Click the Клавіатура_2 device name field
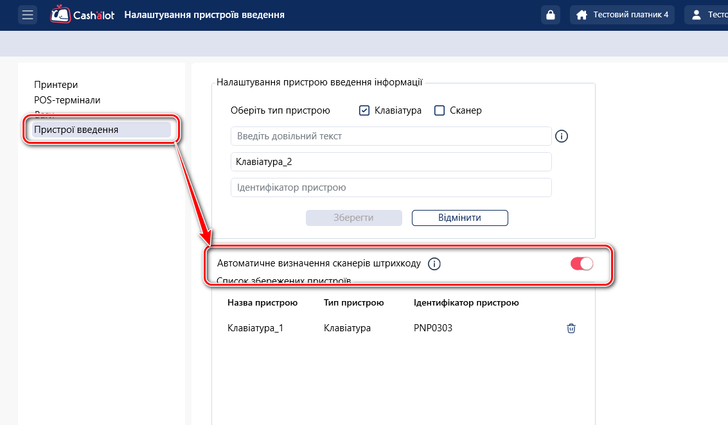 (x=391, y=162)
